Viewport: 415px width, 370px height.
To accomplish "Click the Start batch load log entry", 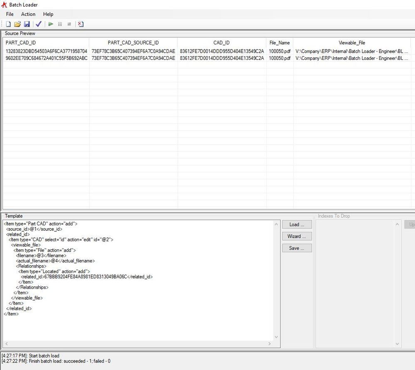I will pos(30,356).
